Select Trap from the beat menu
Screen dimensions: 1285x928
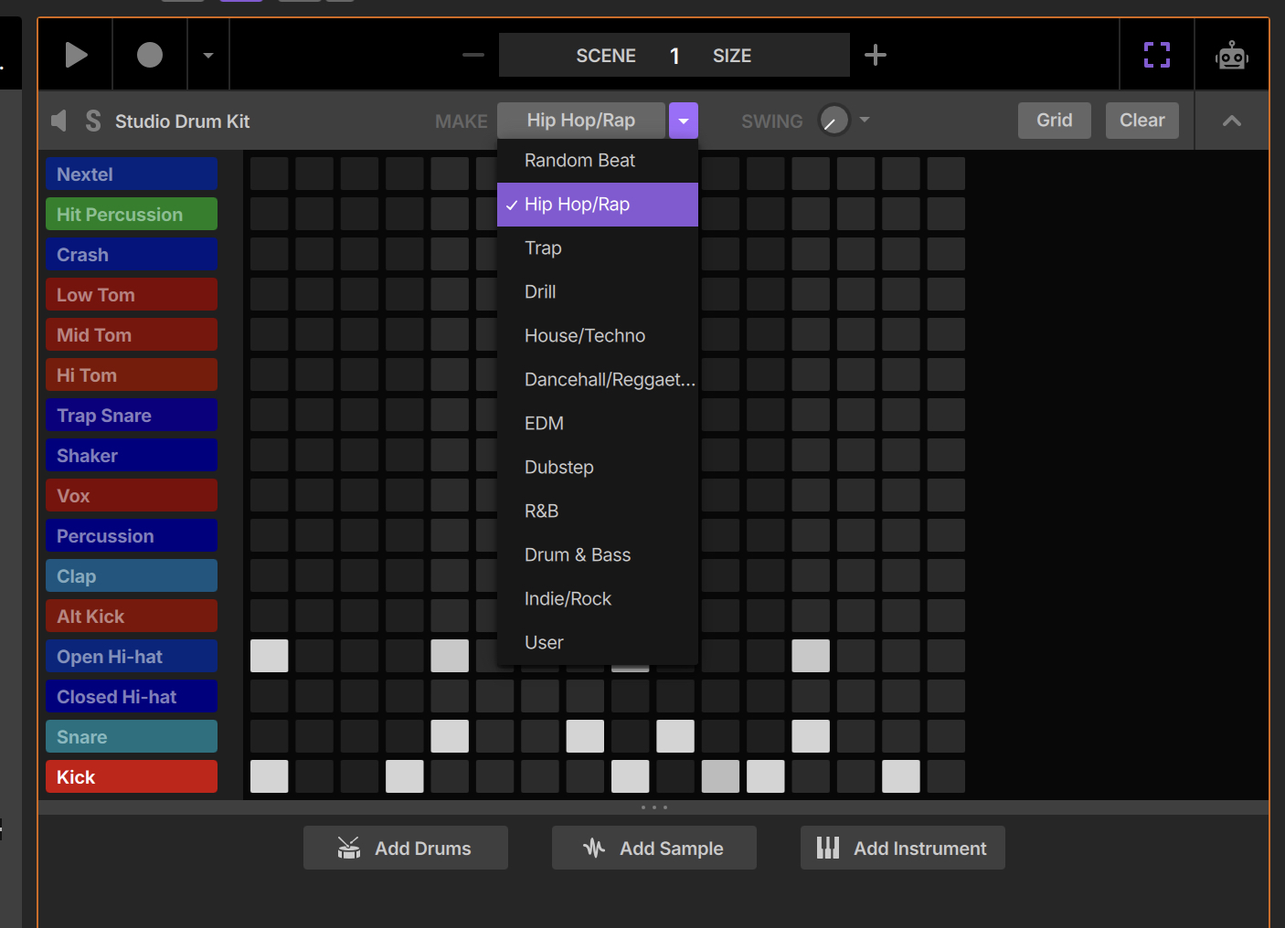click(543, 248)
